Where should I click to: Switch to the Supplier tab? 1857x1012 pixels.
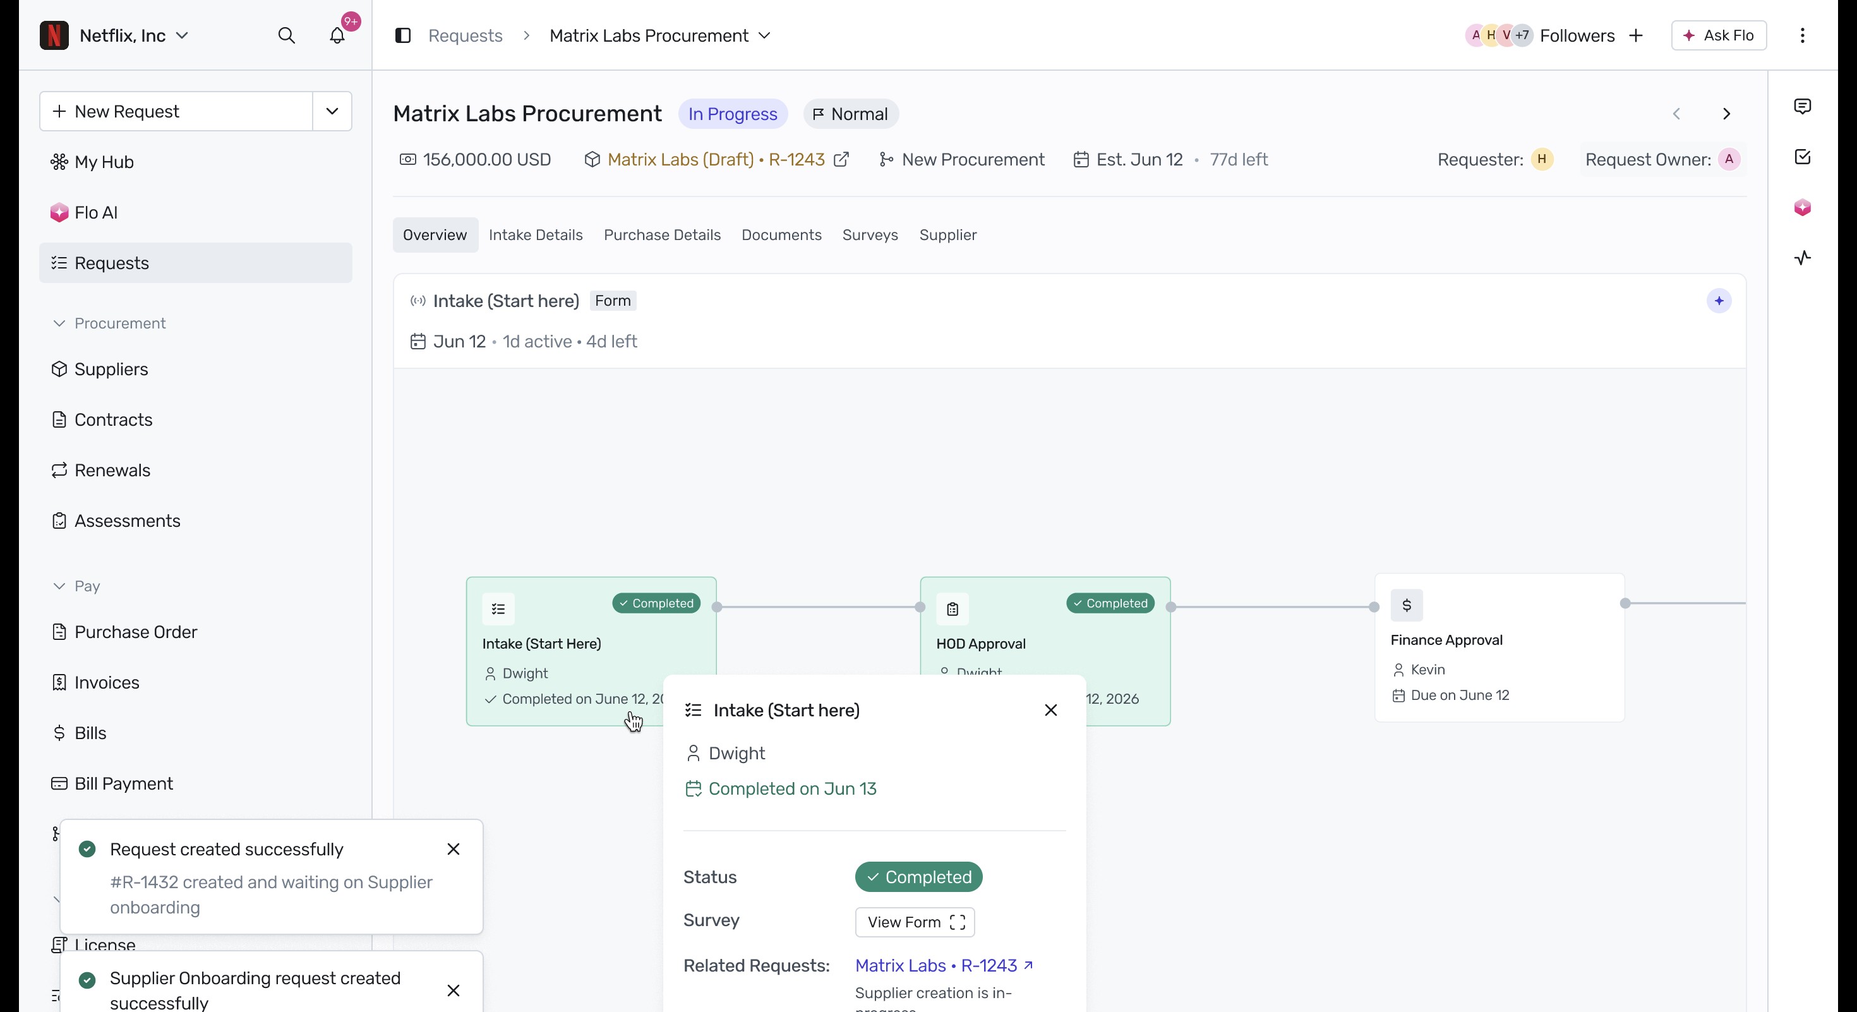(948, 235)
